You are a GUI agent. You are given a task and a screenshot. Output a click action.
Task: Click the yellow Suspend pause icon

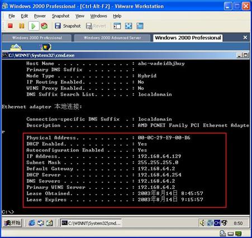22,26
